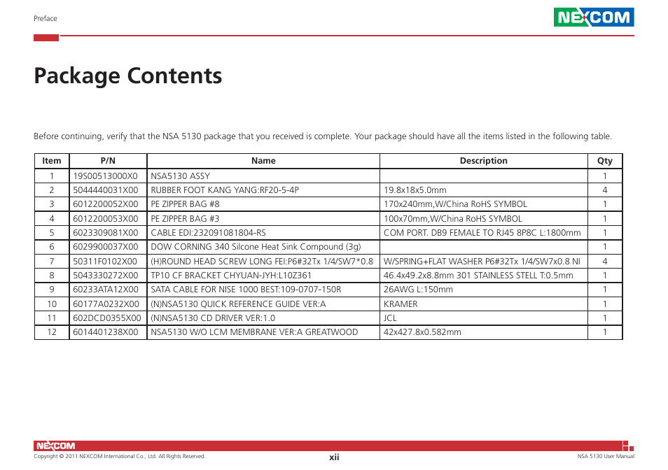The width and height of the screenshot is (668, 470).
Task: Select part number 5044440031X00
Action: (x=105, y=190)
